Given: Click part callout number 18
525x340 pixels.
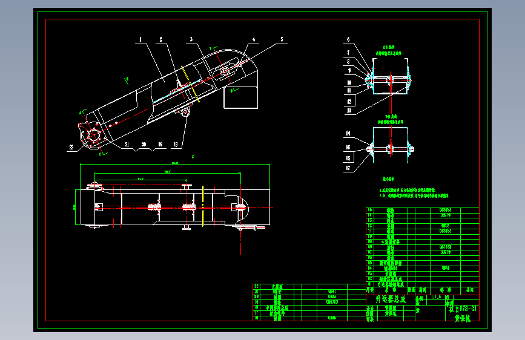Looking at the screenshot, I should tap(176, 145).
